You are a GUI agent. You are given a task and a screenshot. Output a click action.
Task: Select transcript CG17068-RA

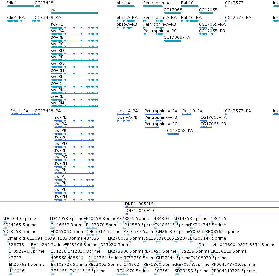coord(172,41)
